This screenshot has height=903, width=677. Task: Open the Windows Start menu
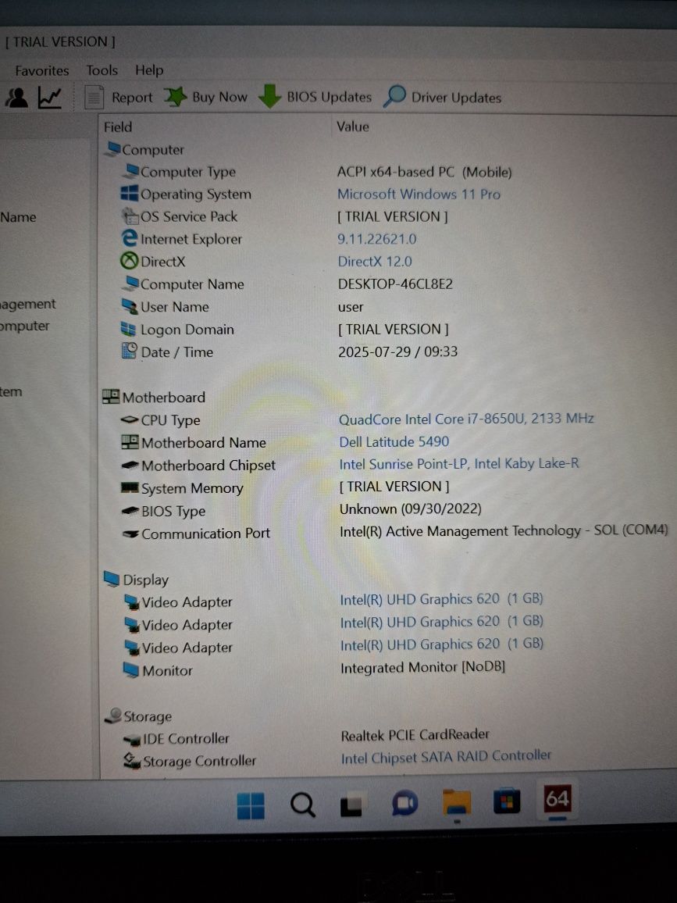pos(251,805)
